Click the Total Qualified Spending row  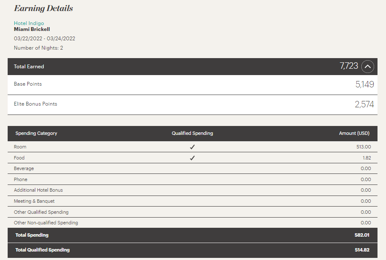point(193,250)
